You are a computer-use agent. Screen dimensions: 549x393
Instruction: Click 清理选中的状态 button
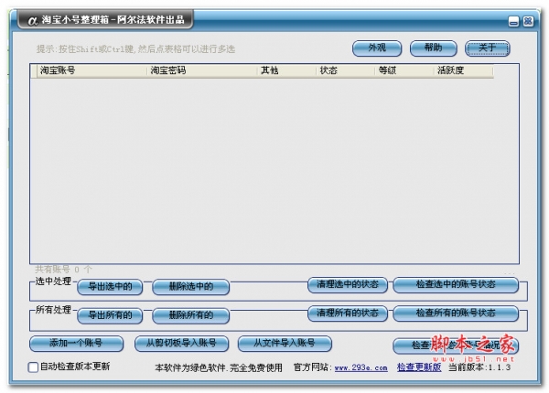pos(348,285)
